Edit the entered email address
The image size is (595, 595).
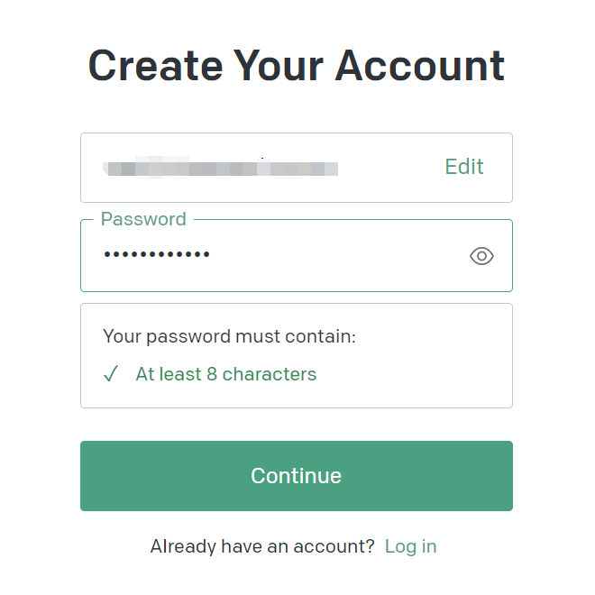coord(464,167)
